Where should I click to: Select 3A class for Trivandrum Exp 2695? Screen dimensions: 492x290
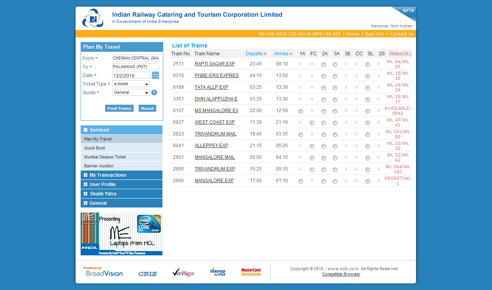tap(335, 170)
